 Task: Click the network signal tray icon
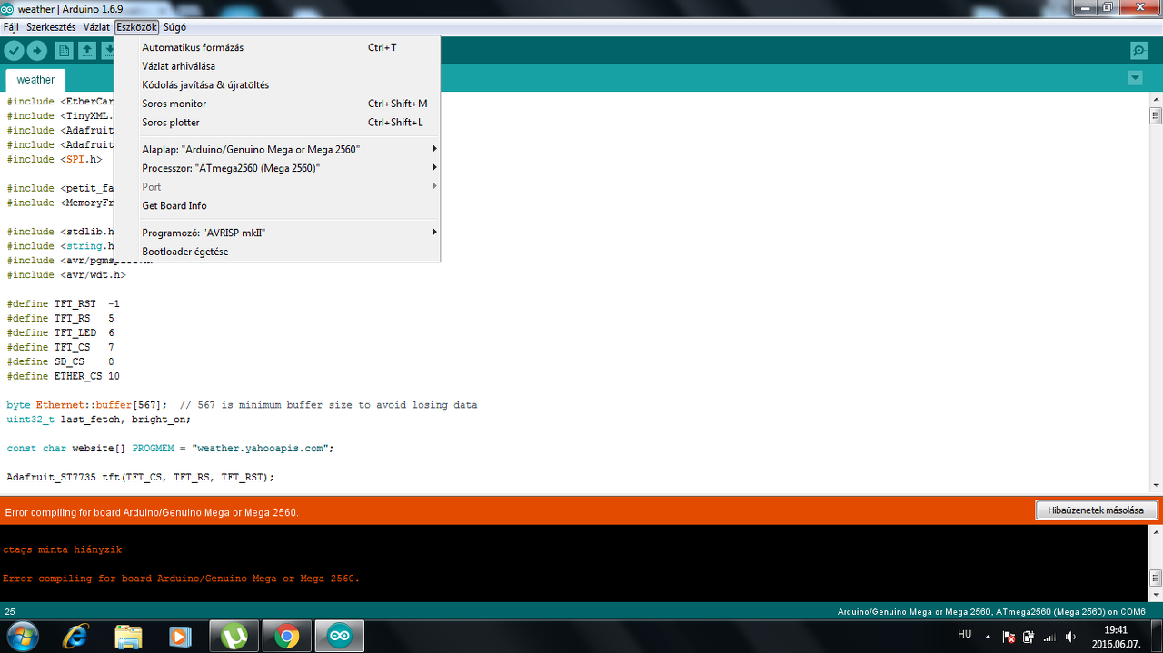click(1049, 637)
